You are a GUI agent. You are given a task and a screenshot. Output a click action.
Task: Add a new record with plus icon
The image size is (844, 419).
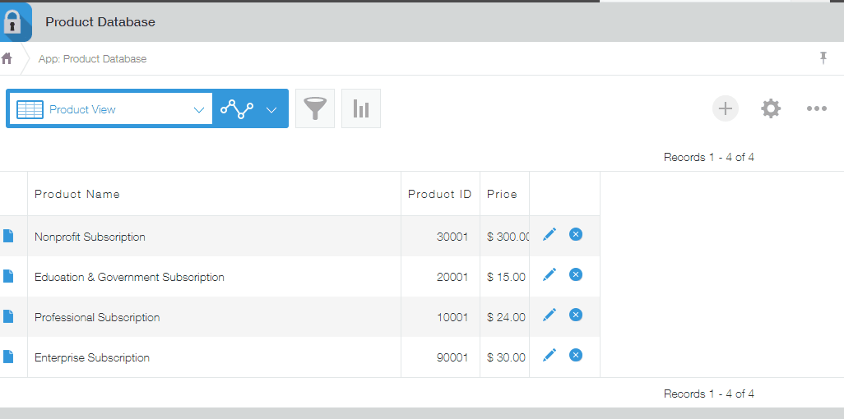[726, 108]
